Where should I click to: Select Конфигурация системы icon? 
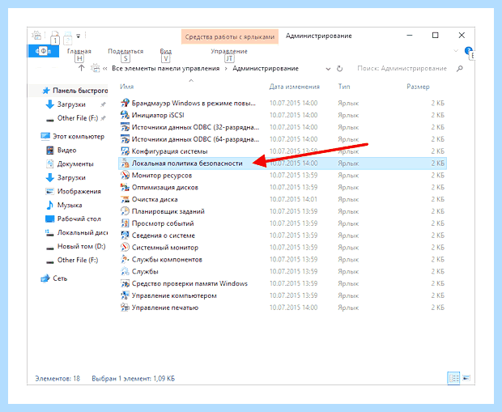click(x=125, y=151)
